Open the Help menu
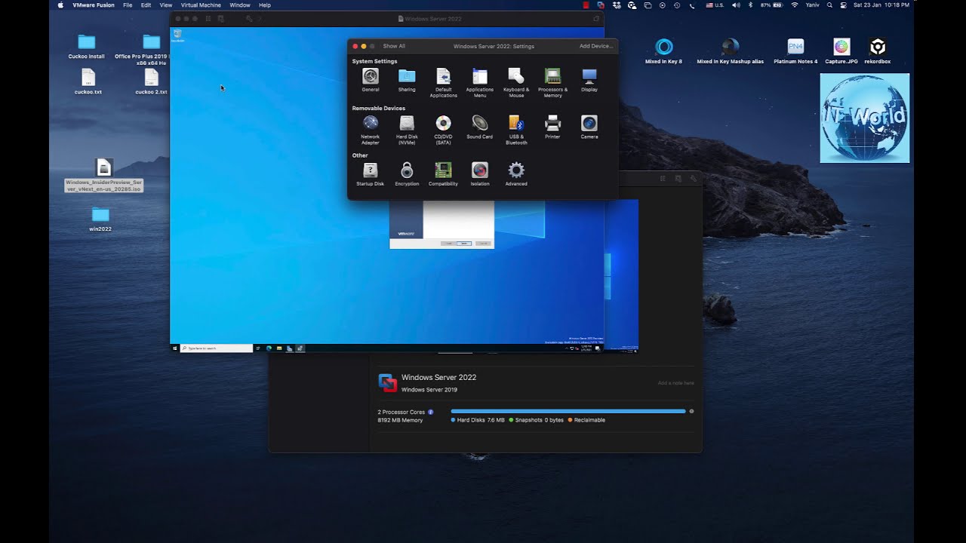Screen dimensions: 966x543 (x=265, y=5)
